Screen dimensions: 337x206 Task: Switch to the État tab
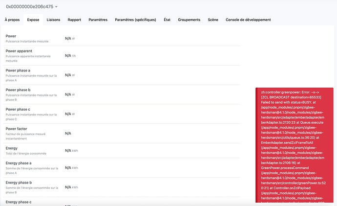coord(167,20)
